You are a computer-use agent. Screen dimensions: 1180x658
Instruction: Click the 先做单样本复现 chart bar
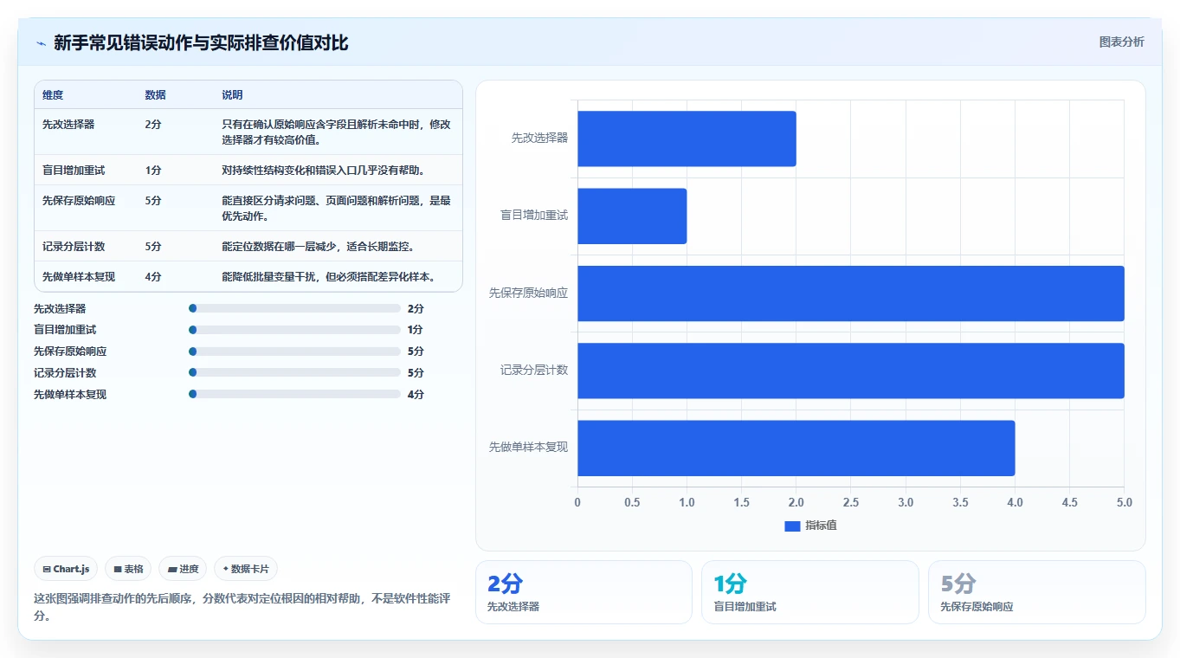point(796,448)
